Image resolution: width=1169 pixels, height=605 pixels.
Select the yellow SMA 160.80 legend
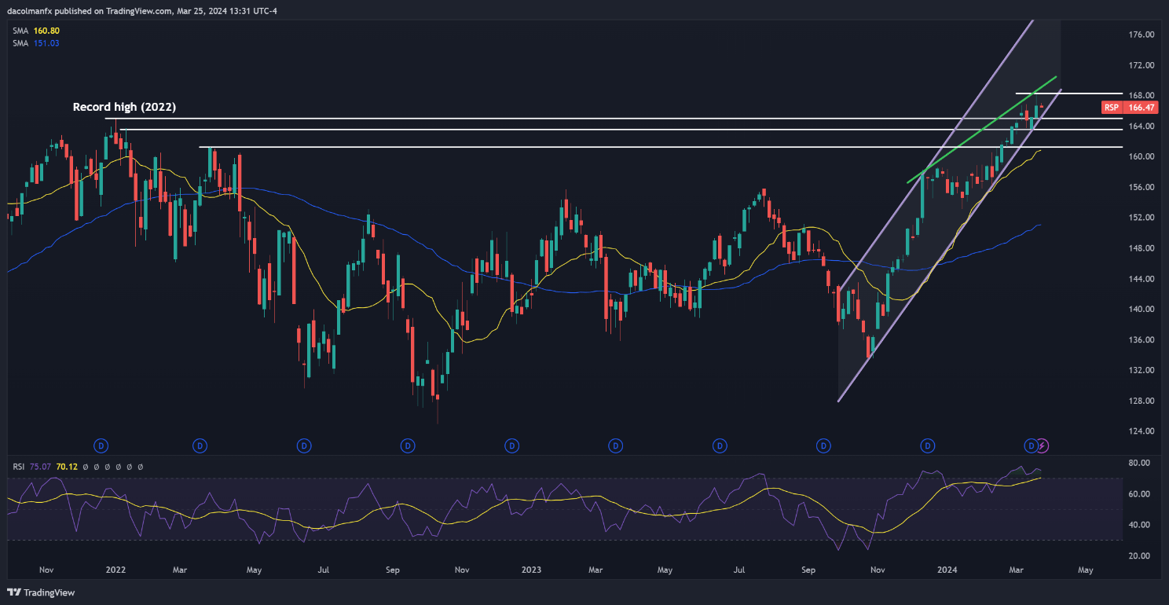35,31
